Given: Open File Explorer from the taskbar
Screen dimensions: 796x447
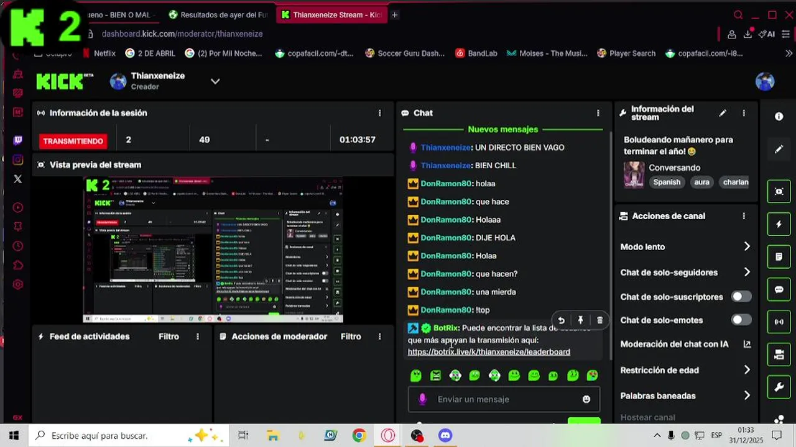Looking at the screenshot, I should coord(272,436).
